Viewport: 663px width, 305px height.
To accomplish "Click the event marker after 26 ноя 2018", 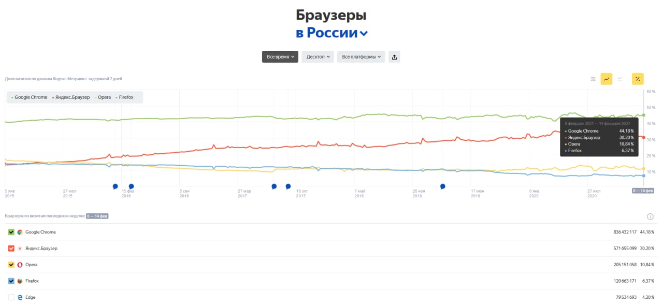I will coord(443,186).
